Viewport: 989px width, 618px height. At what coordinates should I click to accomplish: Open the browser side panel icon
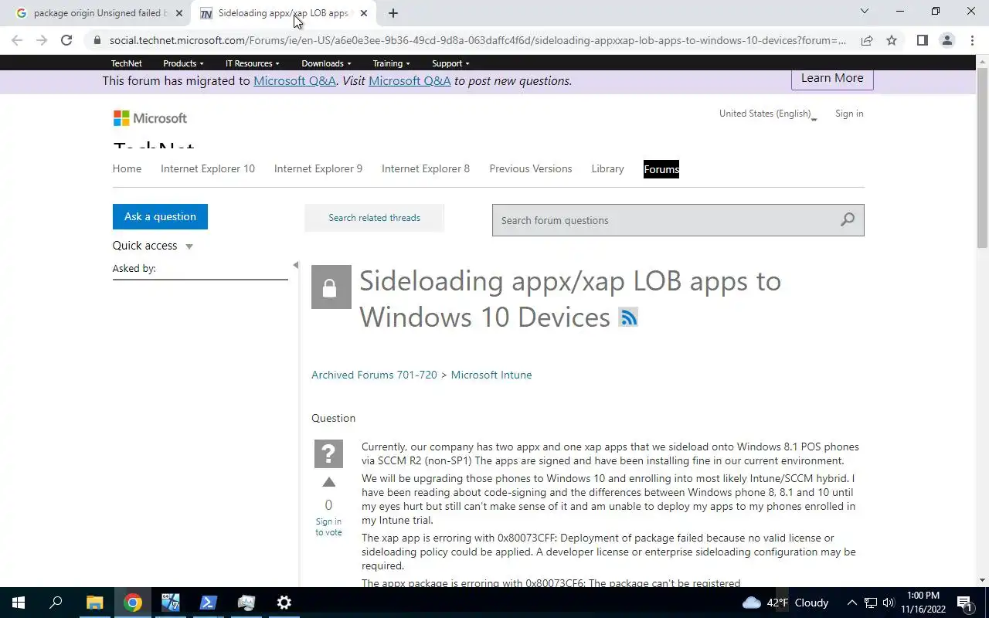922,40
